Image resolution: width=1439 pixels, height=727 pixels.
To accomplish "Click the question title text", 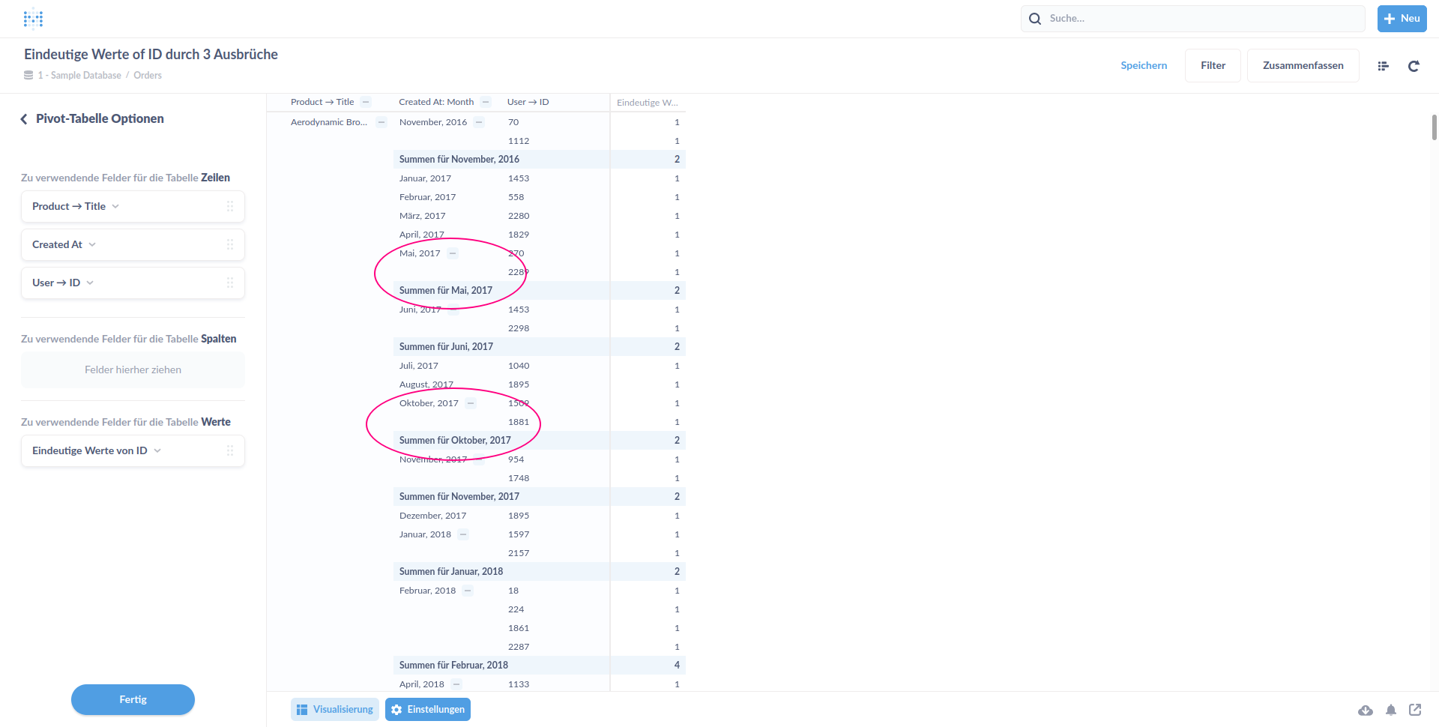I will [151, 54].
